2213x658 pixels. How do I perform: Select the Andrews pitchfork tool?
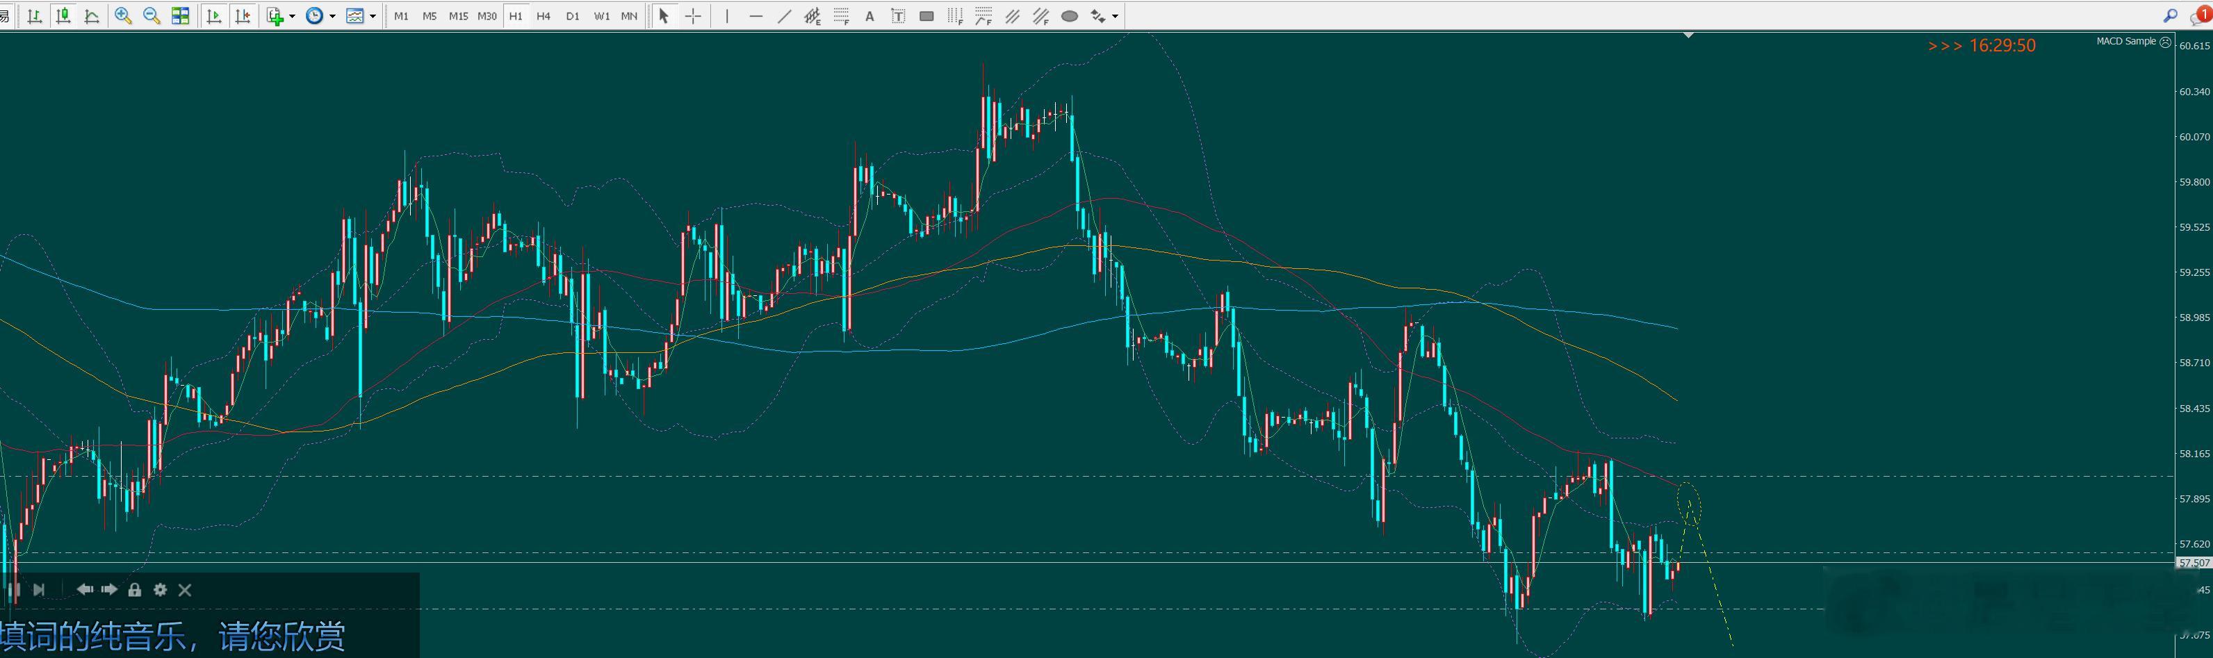click(1013, 16)
